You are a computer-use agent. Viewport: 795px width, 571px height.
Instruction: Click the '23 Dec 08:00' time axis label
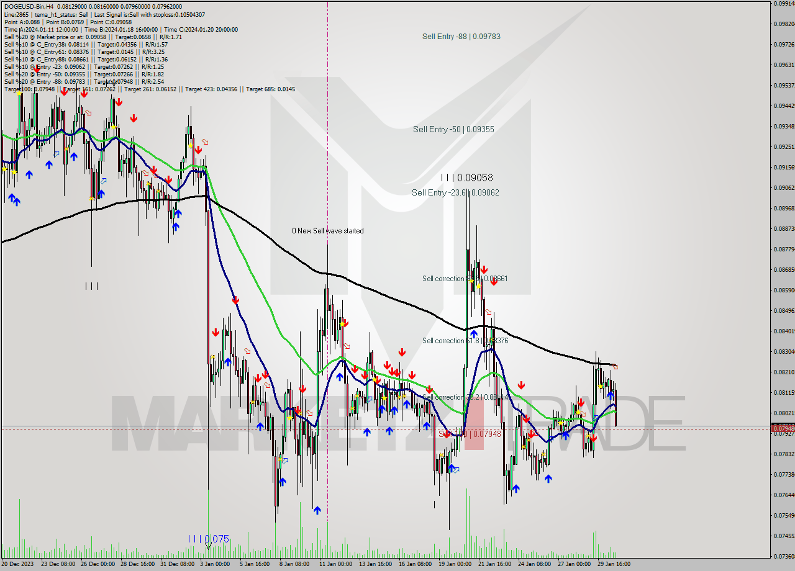coord(58,564)
